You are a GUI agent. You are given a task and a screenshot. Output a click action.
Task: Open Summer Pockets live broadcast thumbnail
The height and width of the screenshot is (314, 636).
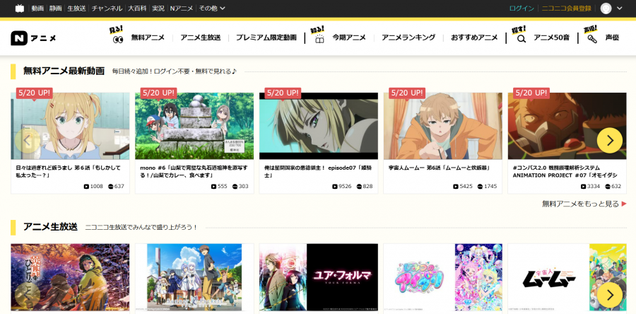click(x=194, y=277)
